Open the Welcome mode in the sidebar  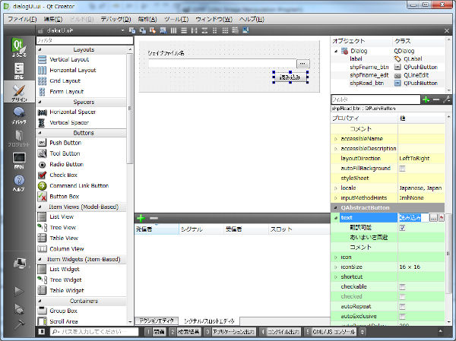(x=19, y=47)
